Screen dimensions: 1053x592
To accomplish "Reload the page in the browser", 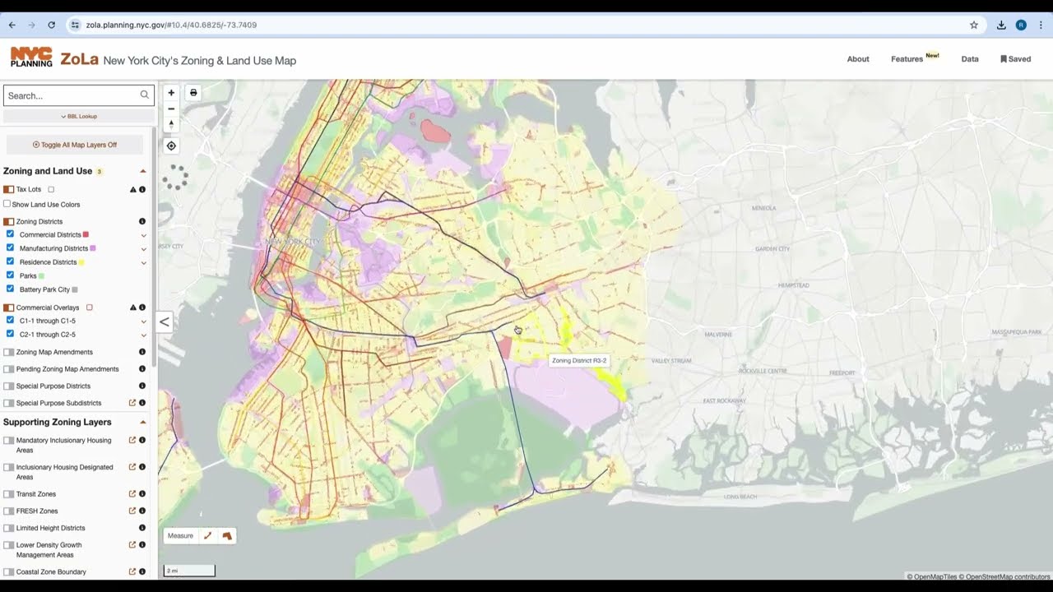I will point(51,25).
